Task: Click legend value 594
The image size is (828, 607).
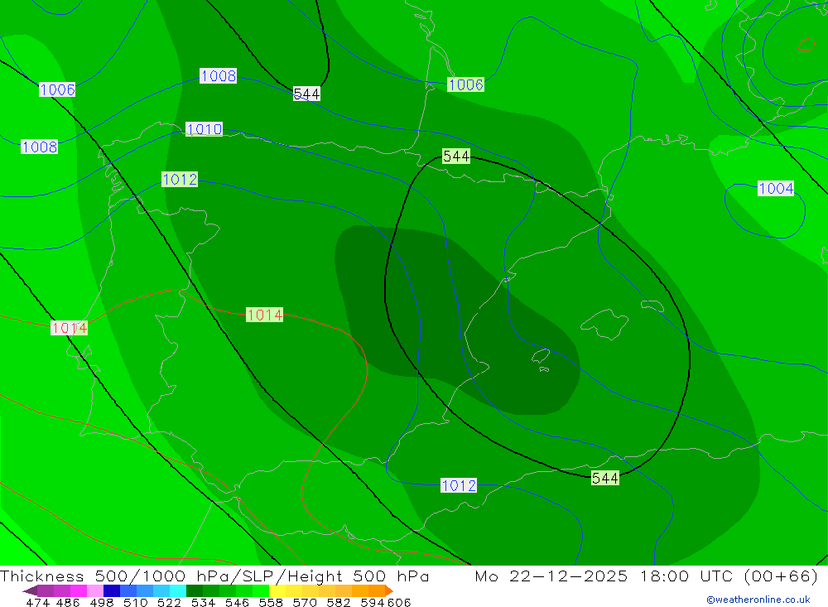Action: [x=373, y=602]
